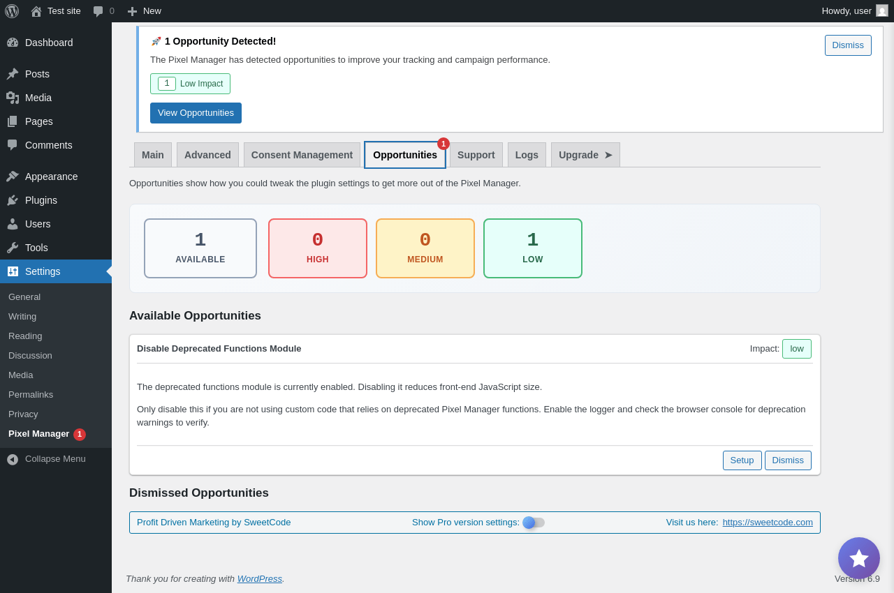894x593 pixels.
Task: Click Setup for Deprecated Functions Module
Action: (x=742, y=460)
